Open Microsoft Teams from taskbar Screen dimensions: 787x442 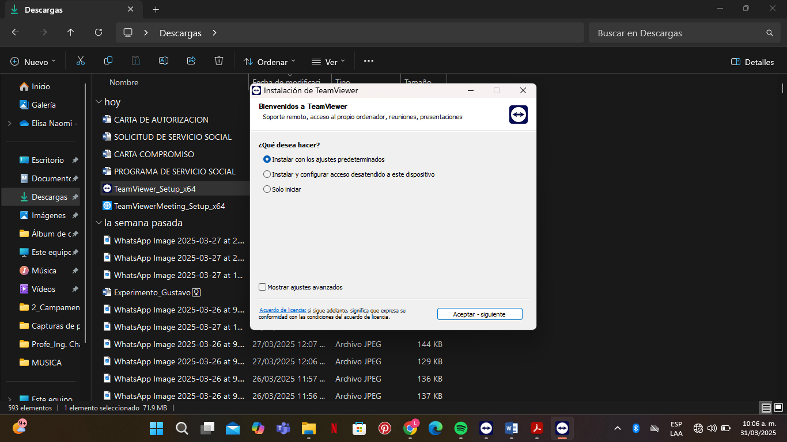(283, 428)
